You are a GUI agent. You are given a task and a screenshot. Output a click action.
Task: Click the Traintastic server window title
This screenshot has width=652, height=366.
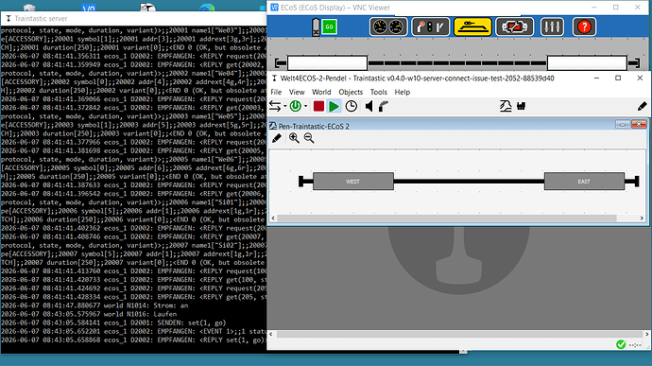tap(41, 18)
